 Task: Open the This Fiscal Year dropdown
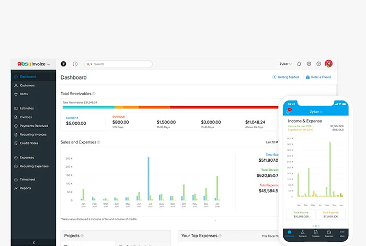coord(270,236)
